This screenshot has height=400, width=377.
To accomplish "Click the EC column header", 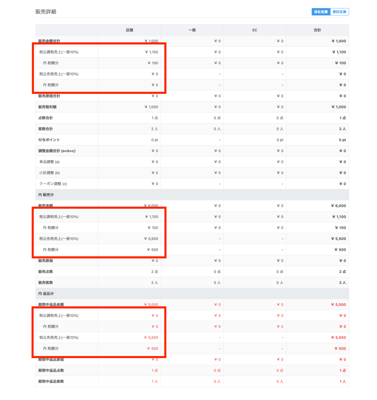I will click(255, 30).
